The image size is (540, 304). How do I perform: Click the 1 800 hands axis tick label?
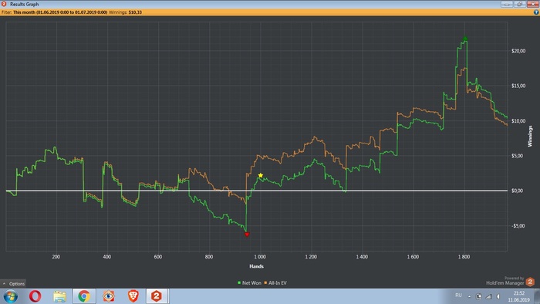(x=464, y=257)
